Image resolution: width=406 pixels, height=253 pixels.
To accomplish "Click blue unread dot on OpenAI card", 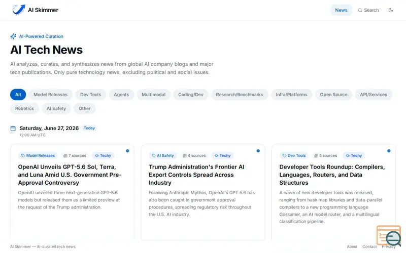I will (127, 151).
